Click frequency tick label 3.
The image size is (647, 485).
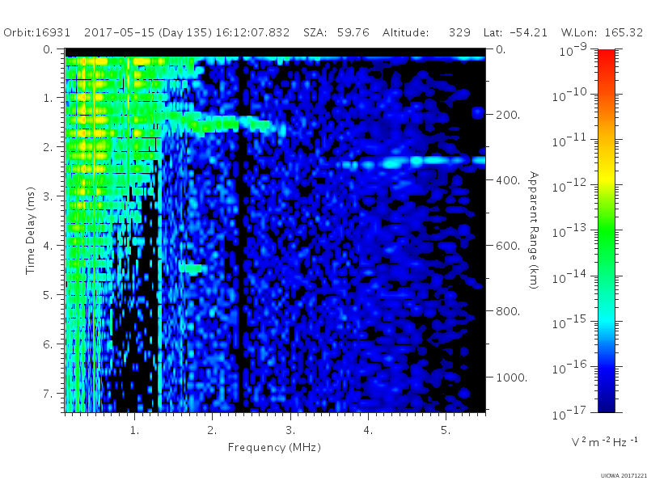290,431
